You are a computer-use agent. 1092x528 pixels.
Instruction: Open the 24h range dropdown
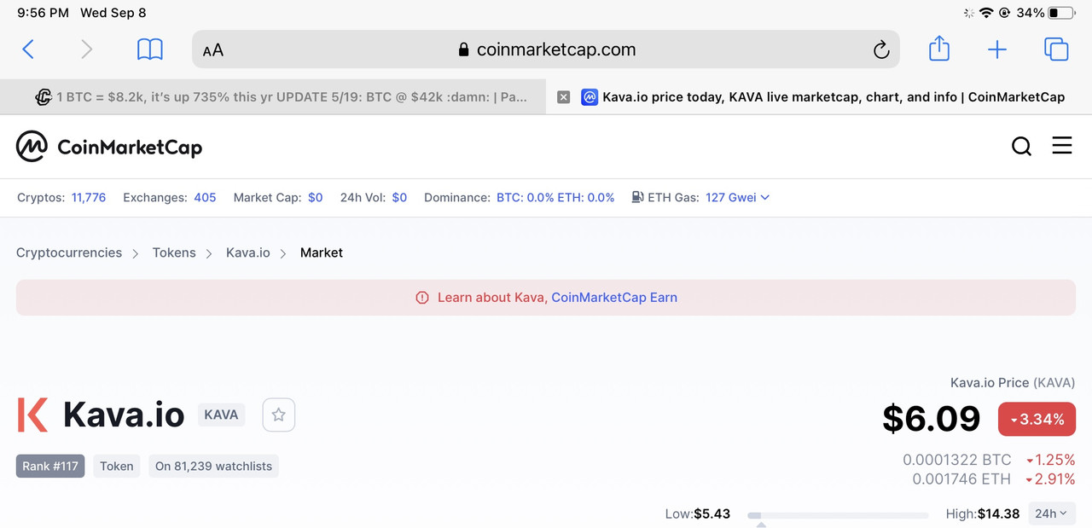[x=1051, y=513]
